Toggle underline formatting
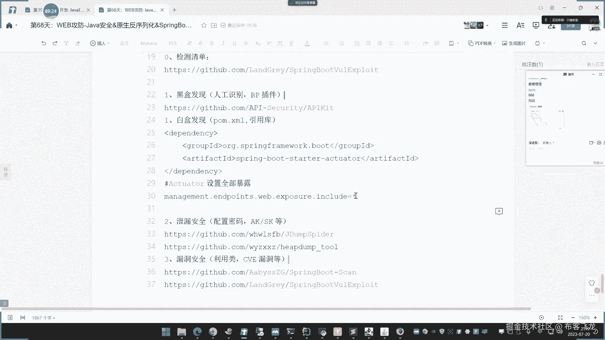Viewport: 605px width, 340px height. pyautogui.click(x=234, y=43)
